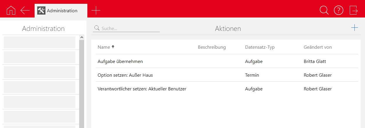365x128 pixels.
Task: Click the Administration tools tab icon
Action: (x=41, y=10)
